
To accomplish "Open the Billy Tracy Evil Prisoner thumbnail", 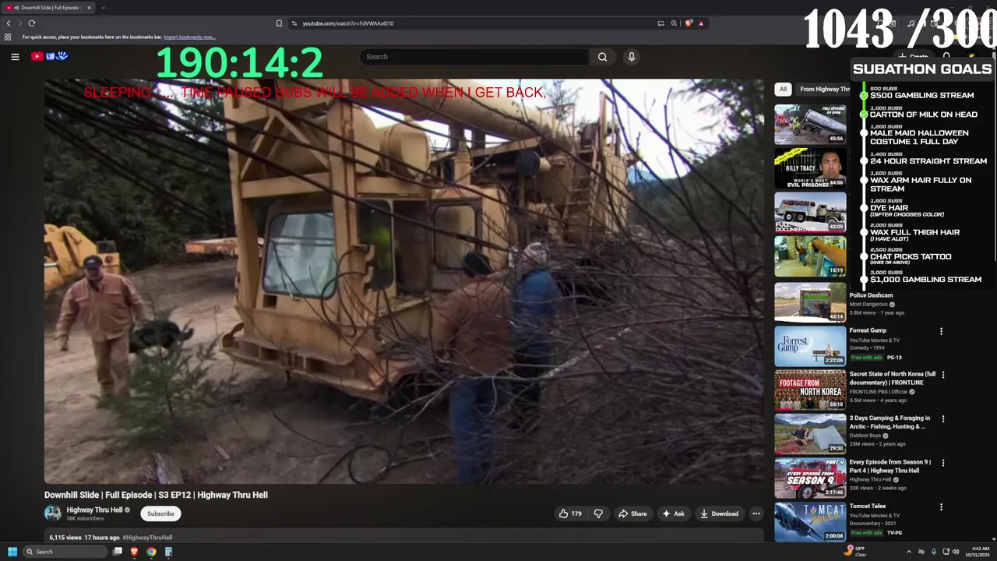I will pyautogui.click(x=810, y=168).
